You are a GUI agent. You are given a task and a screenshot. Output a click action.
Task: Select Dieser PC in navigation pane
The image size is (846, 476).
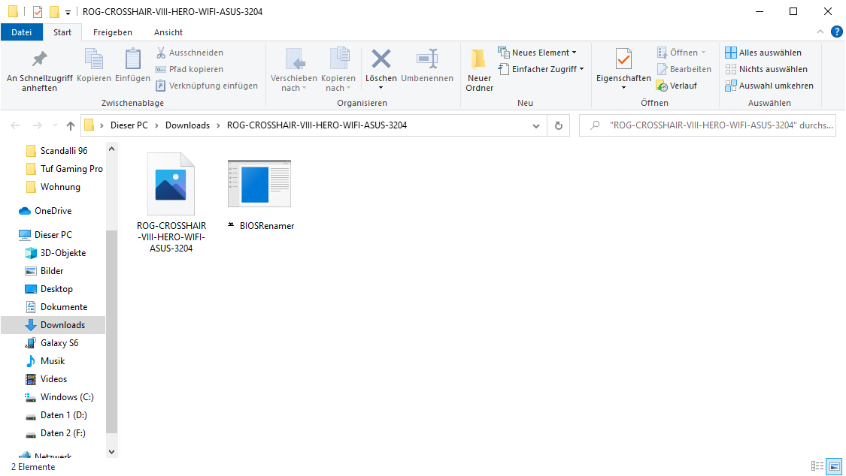(45, 235)
